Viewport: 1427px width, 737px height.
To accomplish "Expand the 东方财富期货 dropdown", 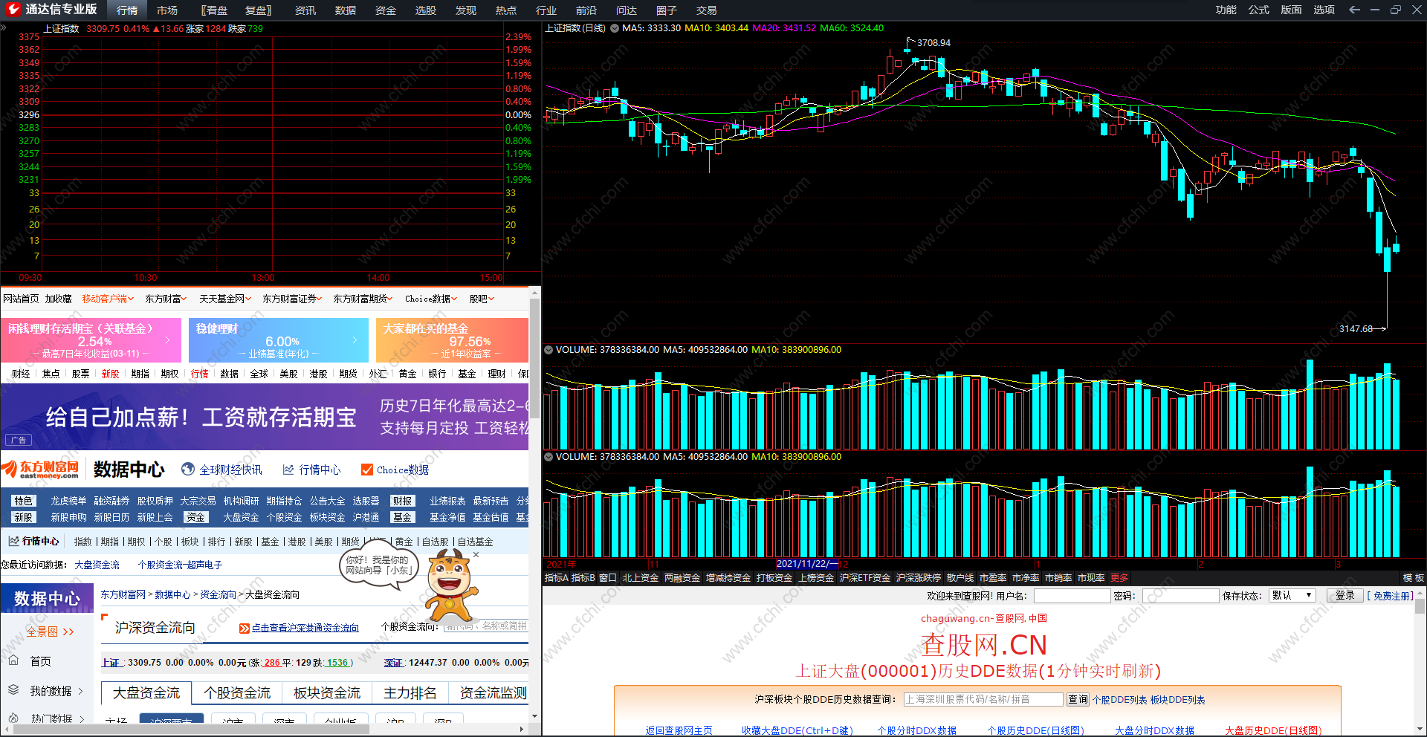I will (x=363, y=299).
